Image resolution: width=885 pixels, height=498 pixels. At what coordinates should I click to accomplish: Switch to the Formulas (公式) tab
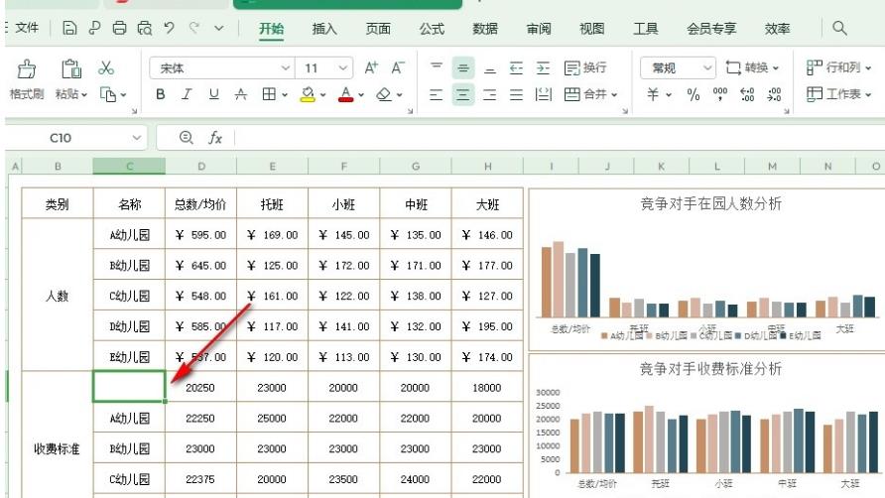click(432, 28)
